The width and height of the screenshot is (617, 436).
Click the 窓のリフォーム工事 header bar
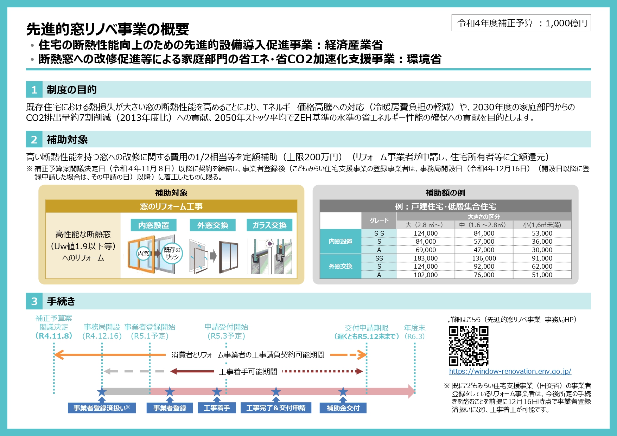click(x=171, y=206)
